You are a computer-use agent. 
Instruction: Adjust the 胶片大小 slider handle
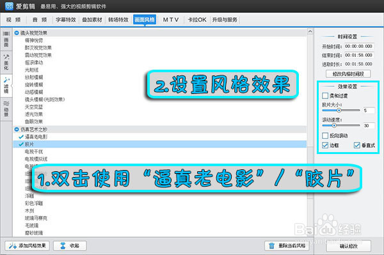(x=339, y=111)
